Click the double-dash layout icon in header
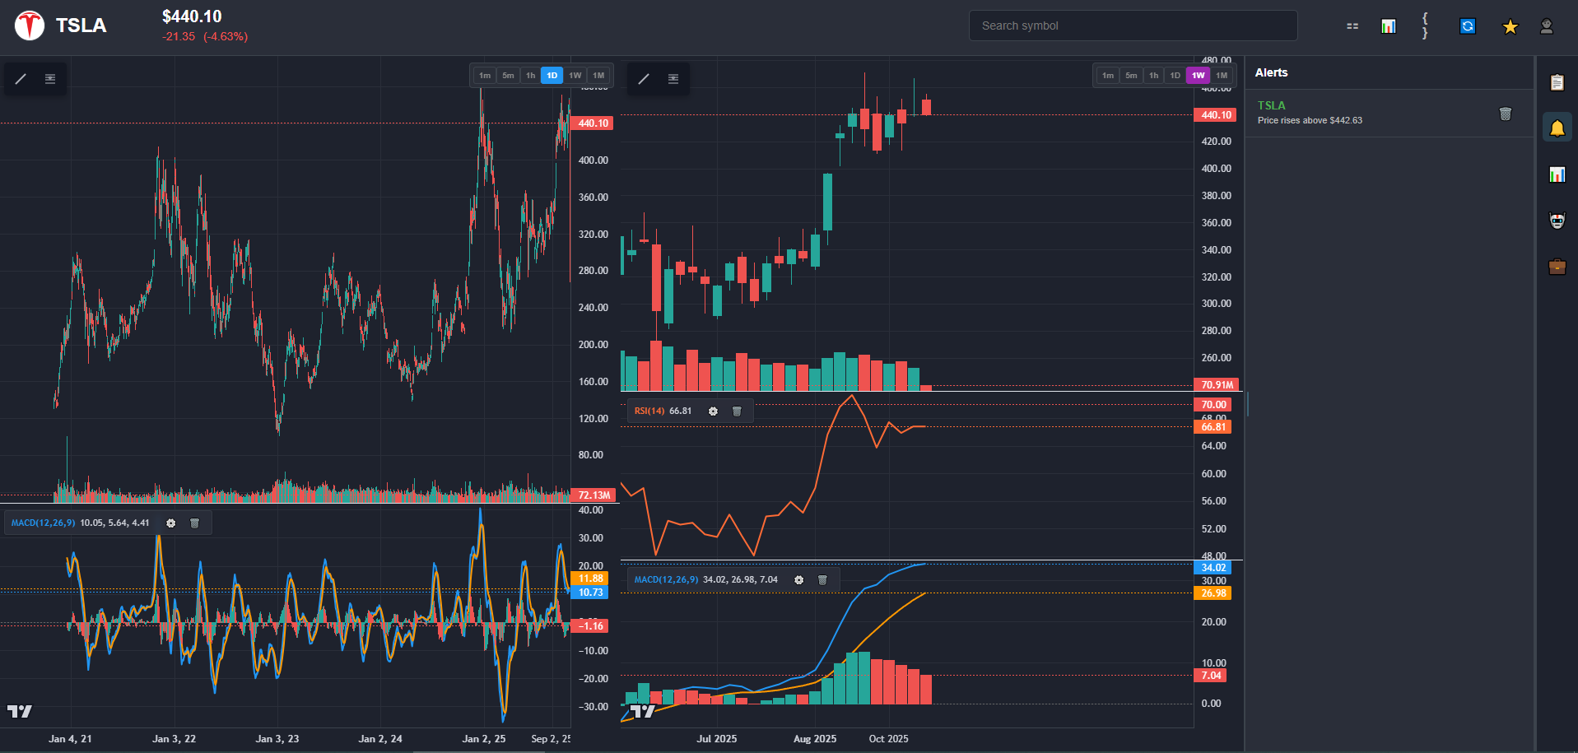Image resolution: width=1578 pixels, height=753 pixels. pos(1352,26)
